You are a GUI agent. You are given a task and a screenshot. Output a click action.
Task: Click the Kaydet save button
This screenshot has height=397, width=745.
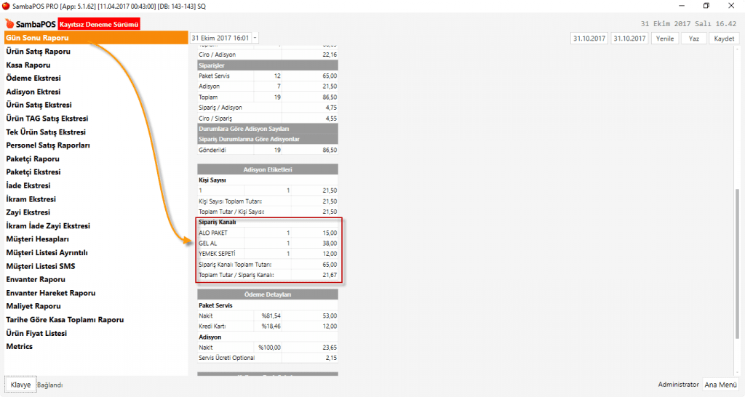[x=724, y=39]
